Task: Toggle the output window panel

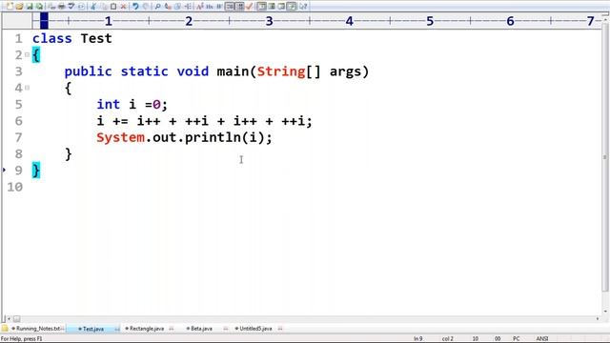Action: (x=272, y=7)
